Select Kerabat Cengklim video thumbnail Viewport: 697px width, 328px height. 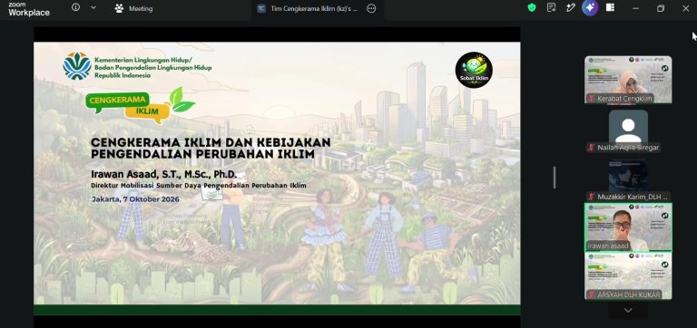pyautogui.click(x=628, y=80)
